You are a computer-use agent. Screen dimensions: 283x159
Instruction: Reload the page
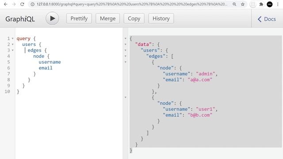point(22,4)
